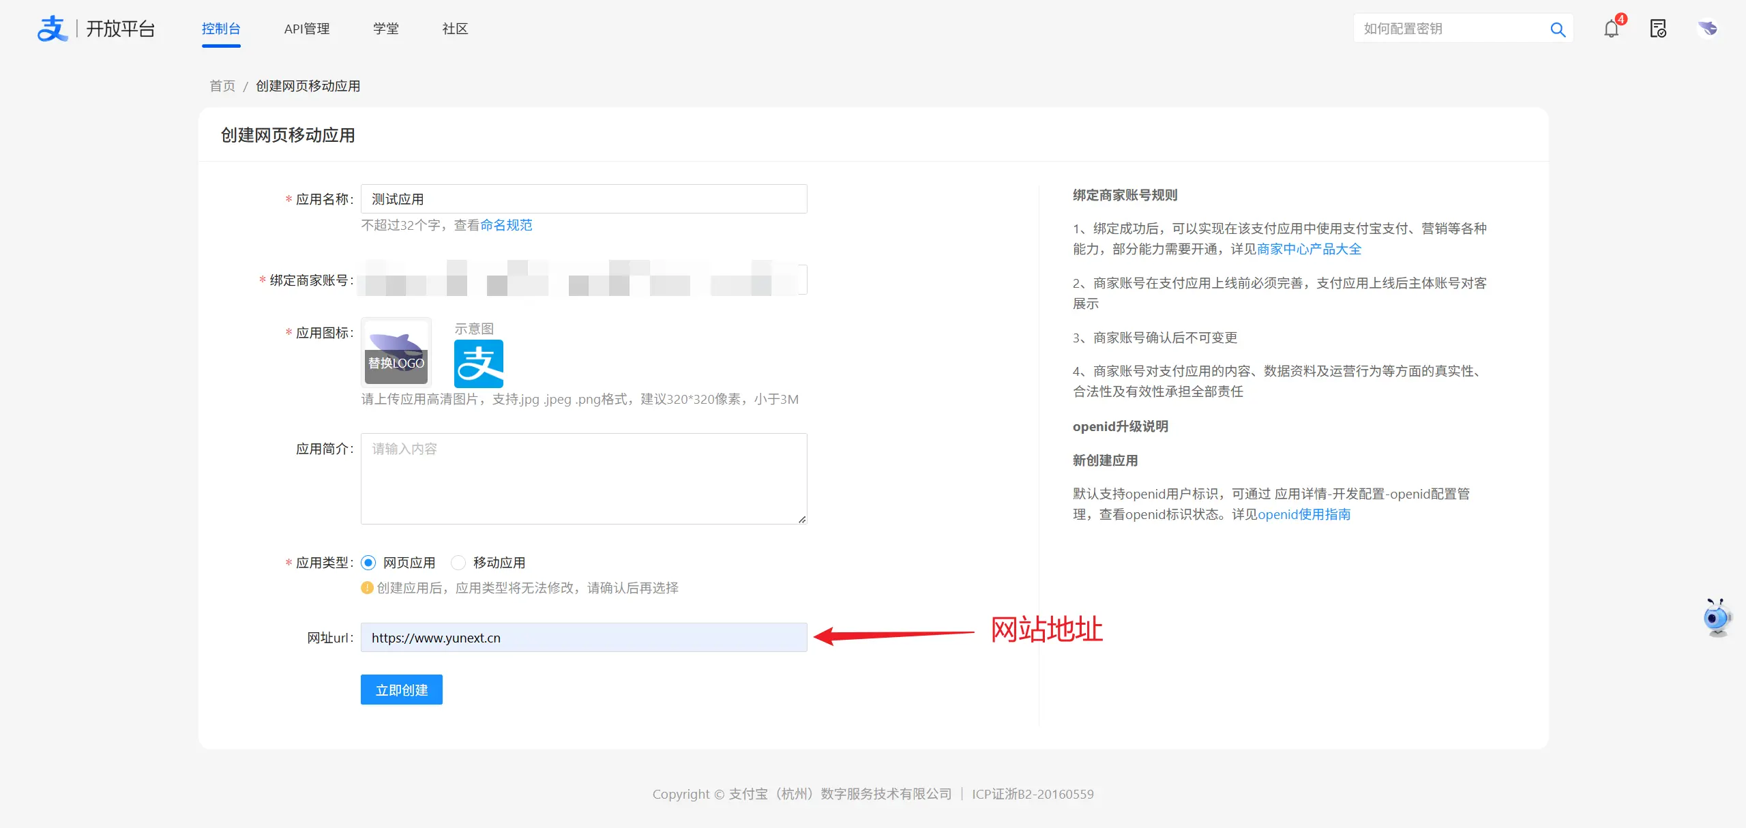Open the document checklist icon
The height and width of the screenshot is (828, 1746).
[x=1658, y=29]
